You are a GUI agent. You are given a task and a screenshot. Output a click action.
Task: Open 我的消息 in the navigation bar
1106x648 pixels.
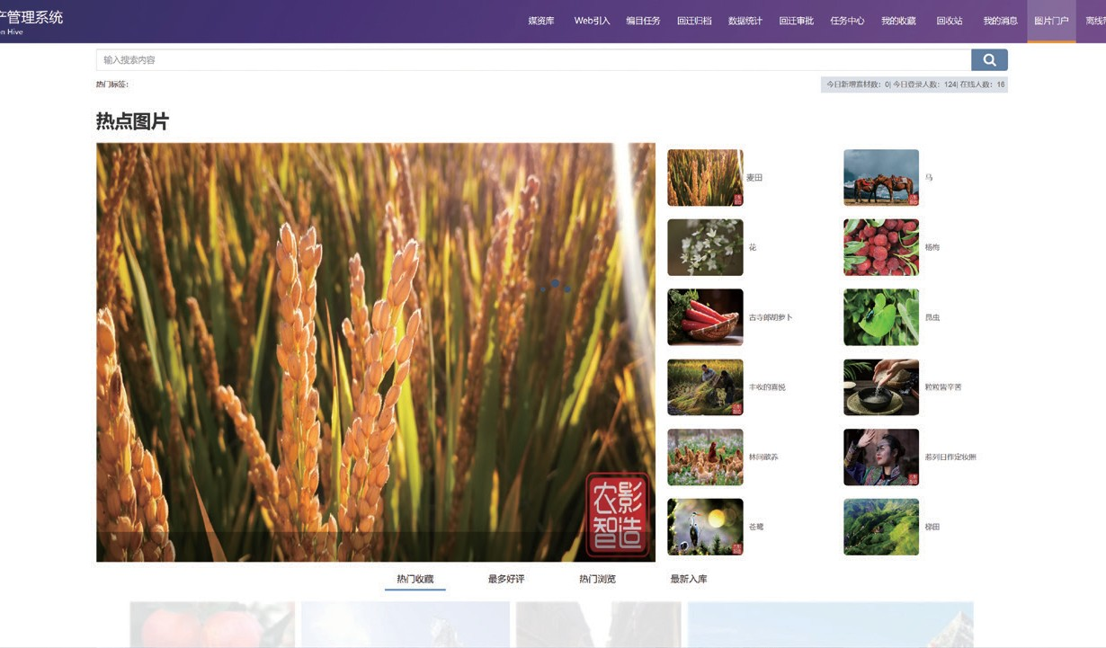[1000, 21]
